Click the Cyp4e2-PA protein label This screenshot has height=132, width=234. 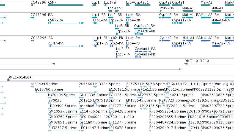169,38
